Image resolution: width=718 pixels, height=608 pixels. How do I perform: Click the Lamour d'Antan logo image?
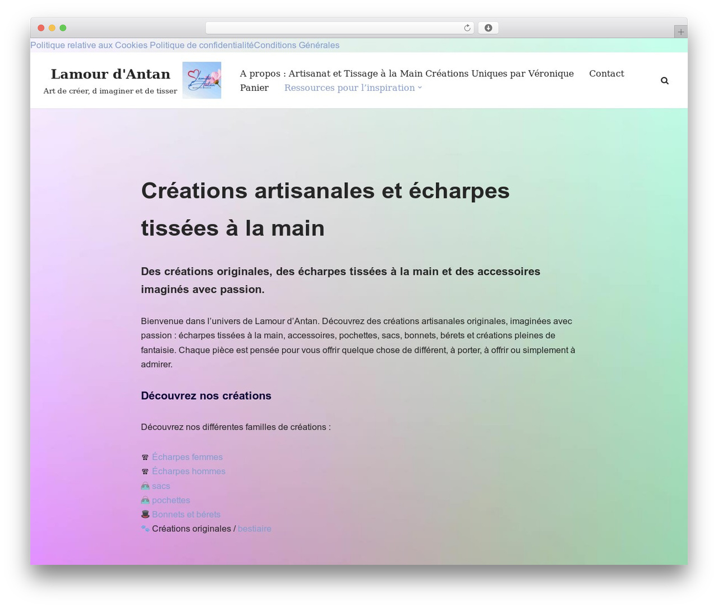tap(202, 80)
